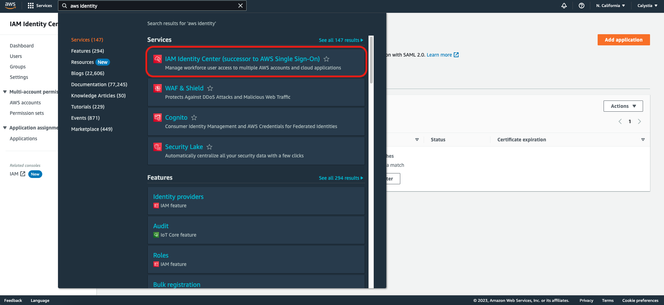Toggle favorite star for WAF & Shield
Image resolution: width=664 pixels, height=305 pixels.
tap(210, 88)
